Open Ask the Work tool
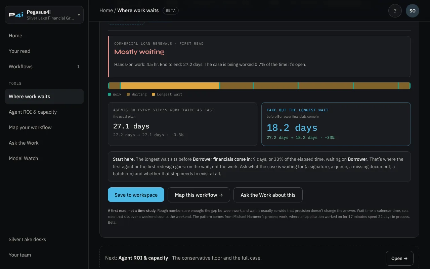Image resolution: width=430 pixels, height=269 pixels. 44,143
